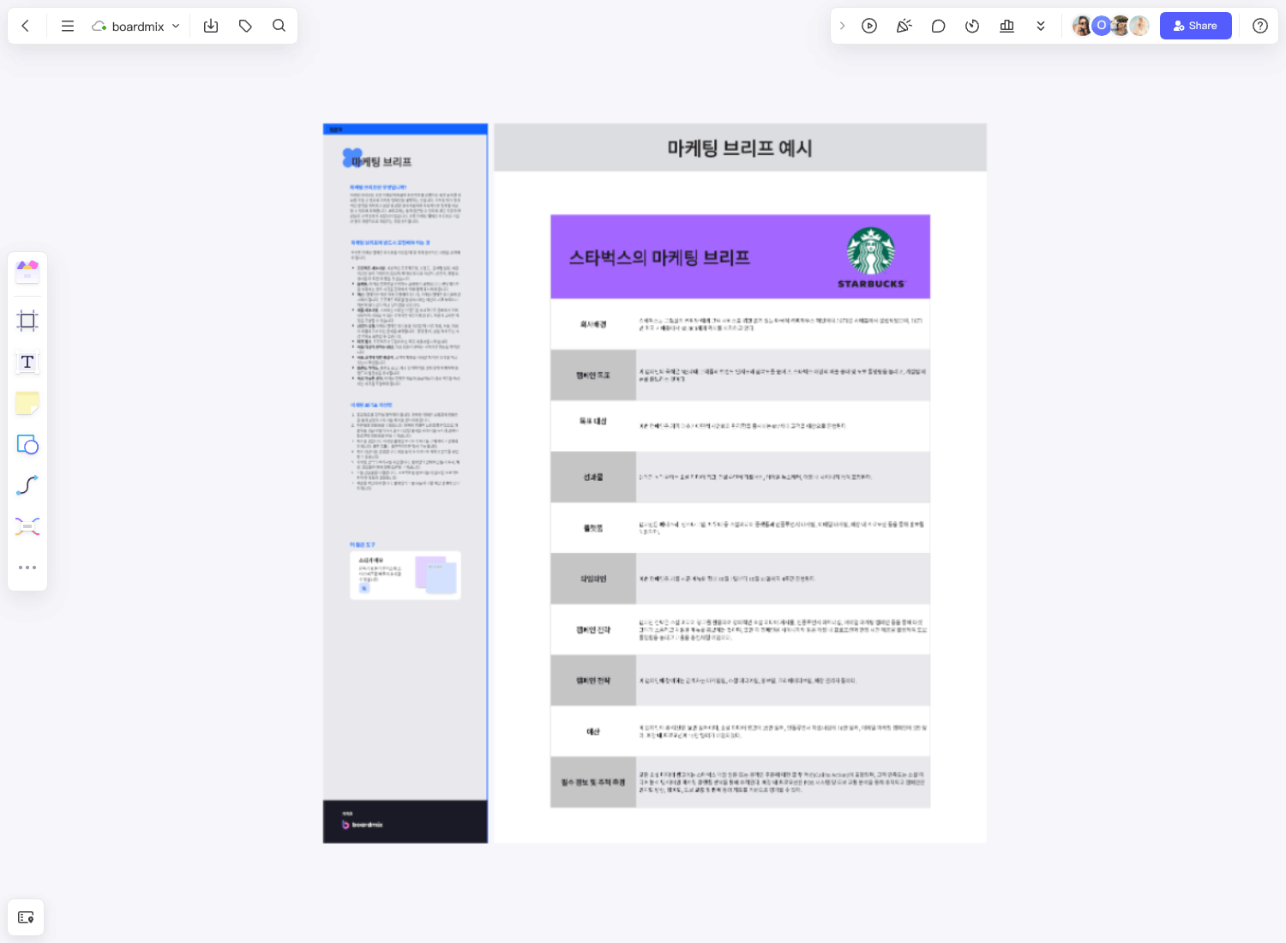Select the Frame tool

tap(27, 321)
